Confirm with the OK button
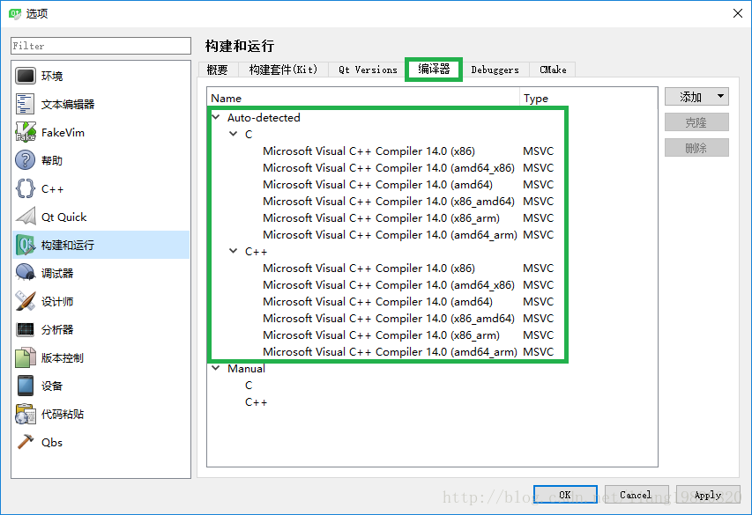 pos(565,495)
